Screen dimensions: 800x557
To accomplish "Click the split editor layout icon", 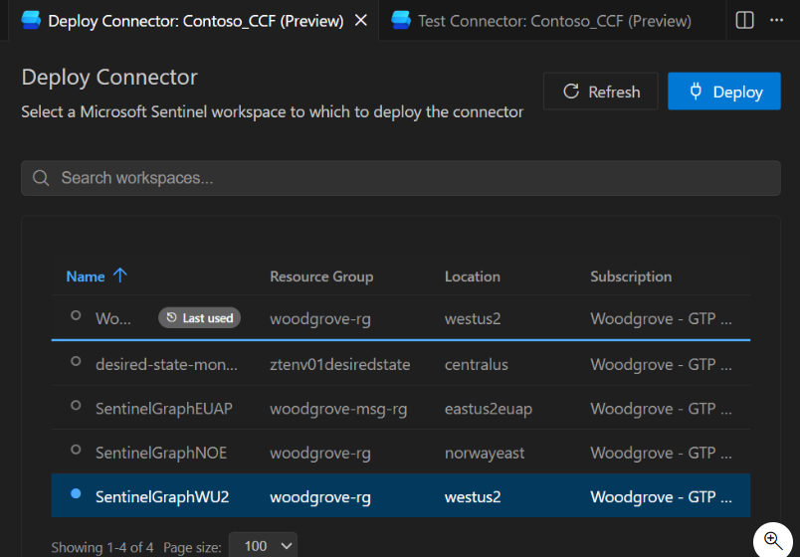I will tap(744, 20).
